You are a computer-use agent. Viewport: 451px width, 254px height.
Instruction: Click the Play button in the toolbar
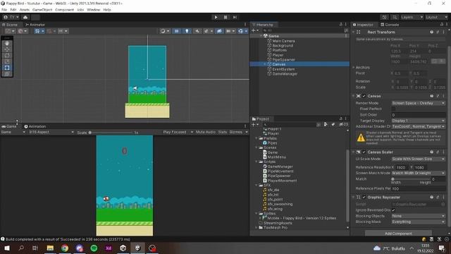click(x=216, y=17)
